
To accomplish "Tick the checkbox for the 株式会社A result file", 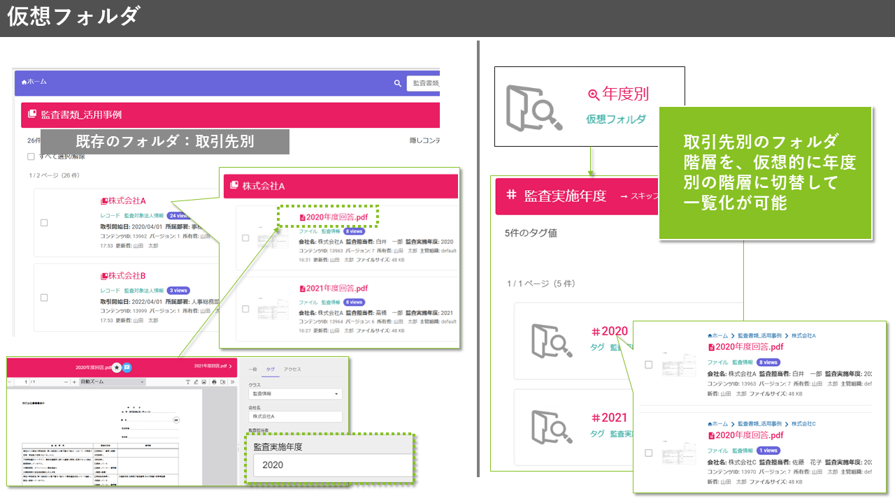I will 648,365.
